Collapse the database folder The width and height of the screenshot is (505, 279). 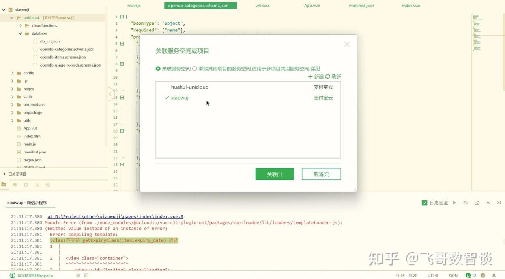pos(21,33)
